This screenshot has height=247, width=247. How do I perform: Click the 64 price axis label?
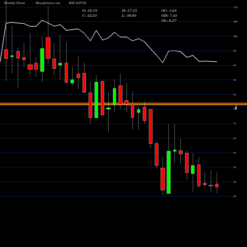[235, 153]
